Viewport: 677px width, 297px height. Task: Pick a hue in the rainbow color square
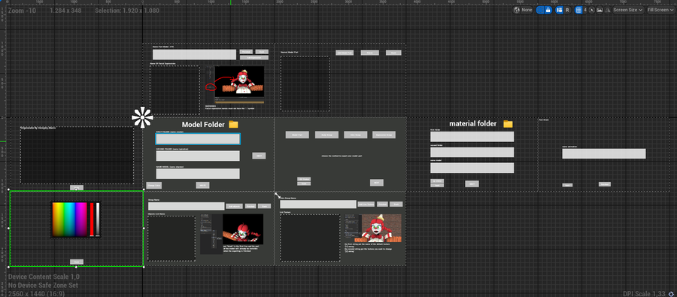[69, 219]
